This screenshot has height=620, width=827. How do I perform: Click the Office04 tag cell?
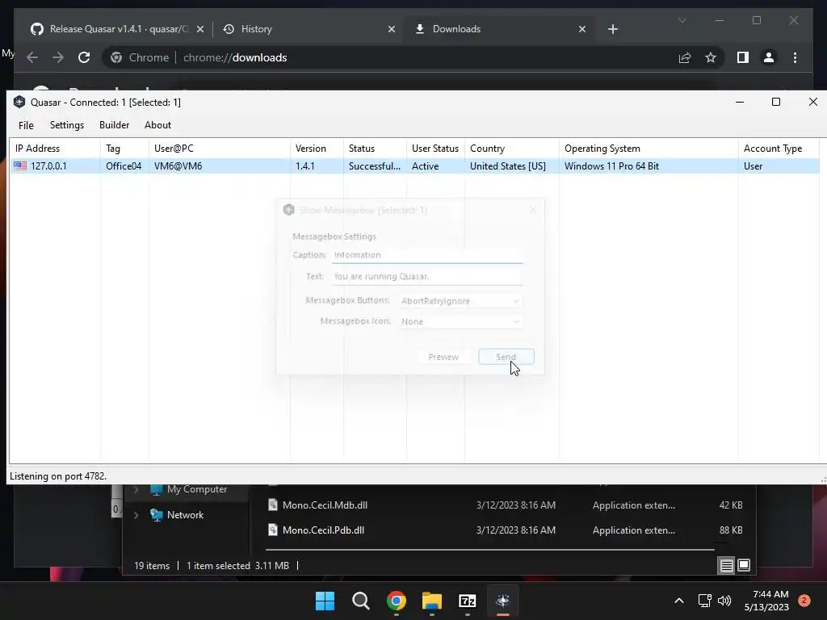[x=124, y=166]
